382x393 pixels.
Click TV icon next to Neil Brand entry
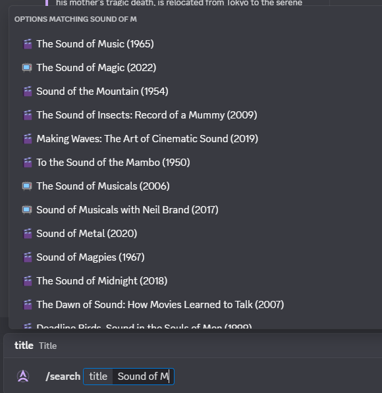point(27,210)
